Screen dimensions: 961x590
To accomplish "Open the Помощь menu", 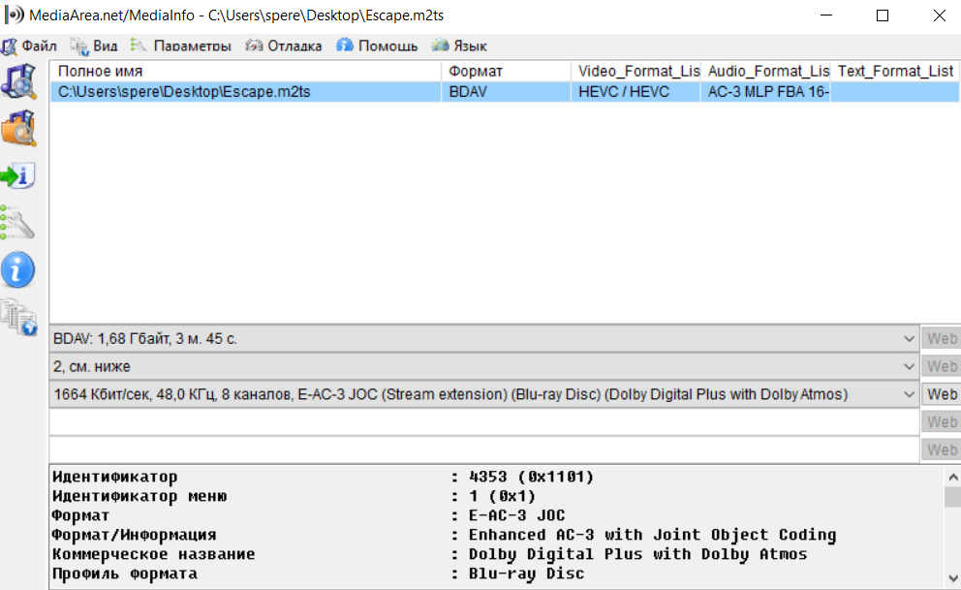I will point(378,46).
